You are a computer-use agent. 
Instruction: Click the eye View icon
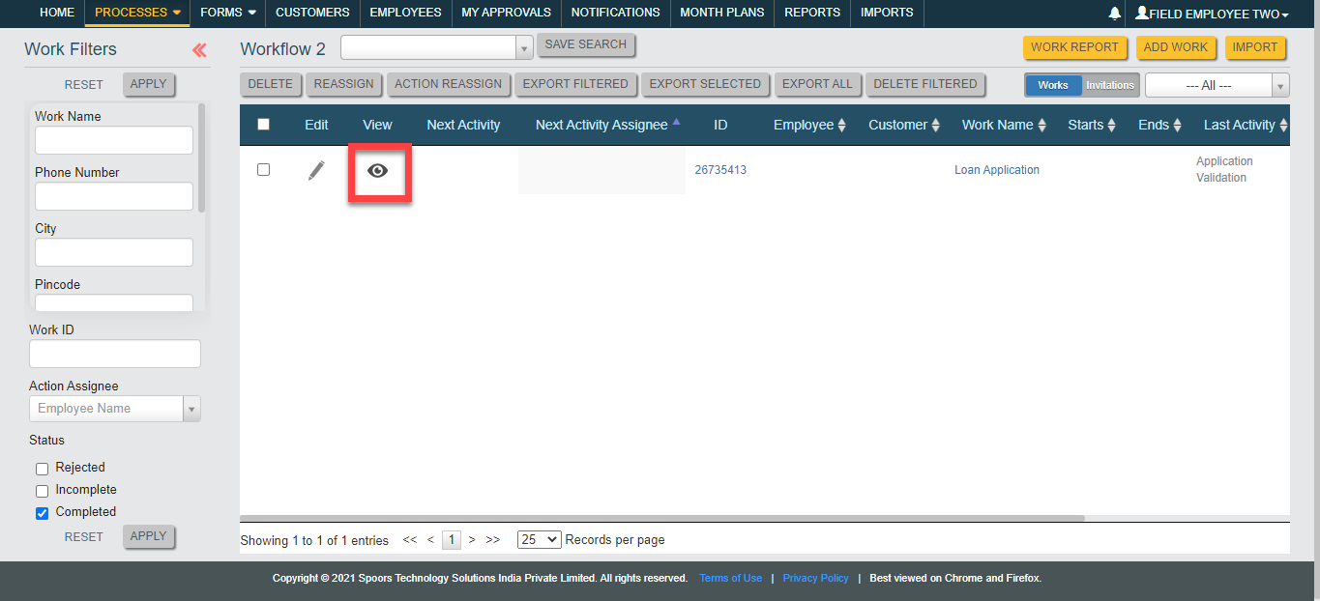(378, 171)
